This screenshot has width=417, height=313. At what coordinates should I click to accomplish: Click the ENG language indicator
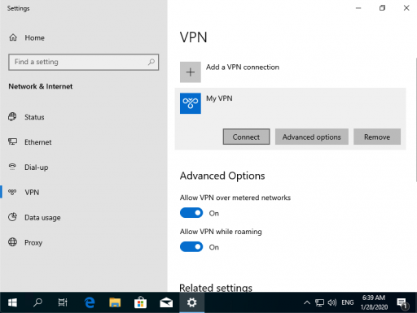(348, 302)
